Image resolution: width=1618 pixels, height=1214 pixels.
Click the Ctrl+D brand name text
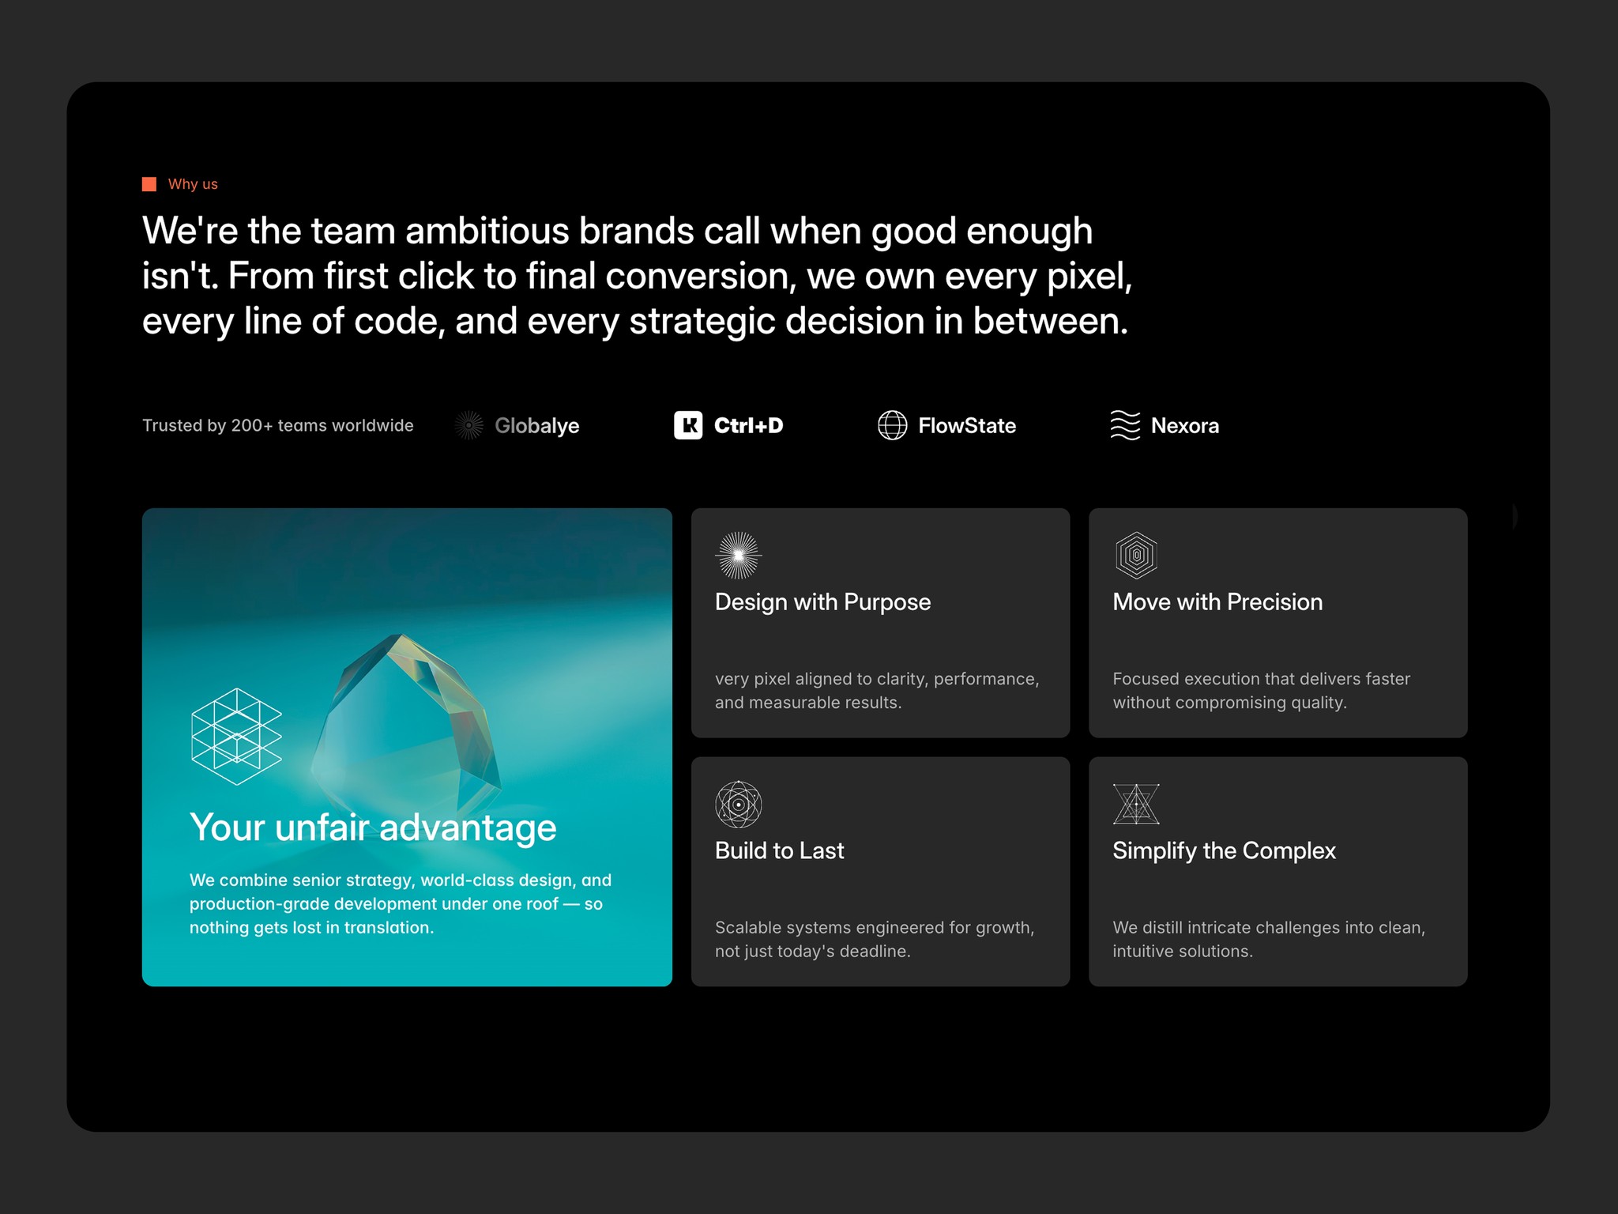[x=748, y=426]
